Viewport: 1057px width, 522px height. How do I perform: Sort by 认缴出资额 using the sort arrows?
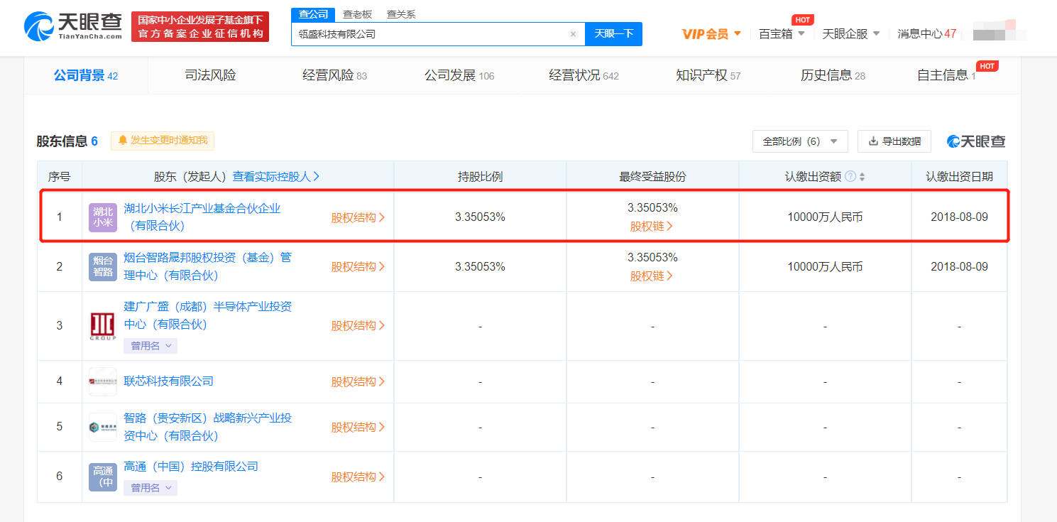point(862,177)
